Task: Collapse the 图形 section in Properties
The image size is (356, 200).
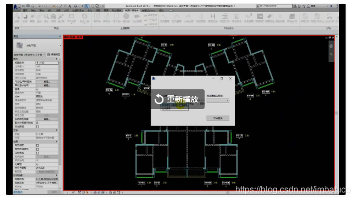Action: point(56,59)
